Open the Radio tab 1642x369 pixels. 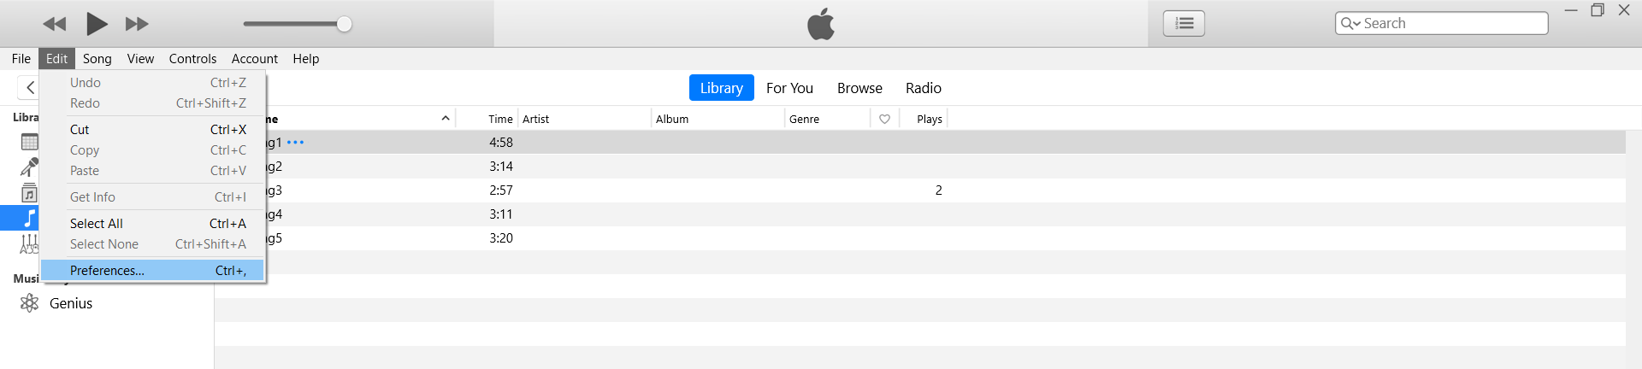923,88
